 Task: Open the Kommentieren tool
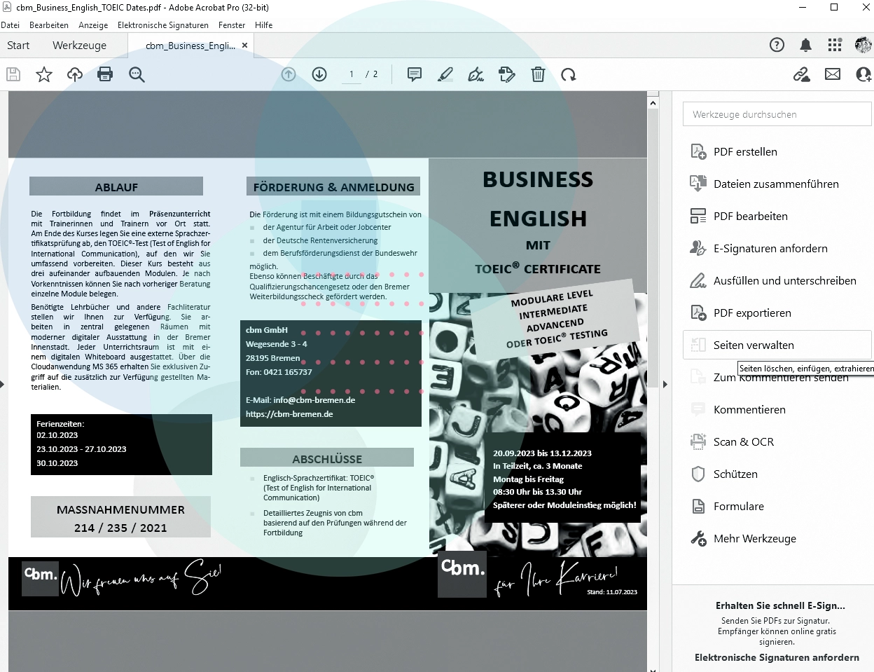pyautogui.click(x=777, y=410)
